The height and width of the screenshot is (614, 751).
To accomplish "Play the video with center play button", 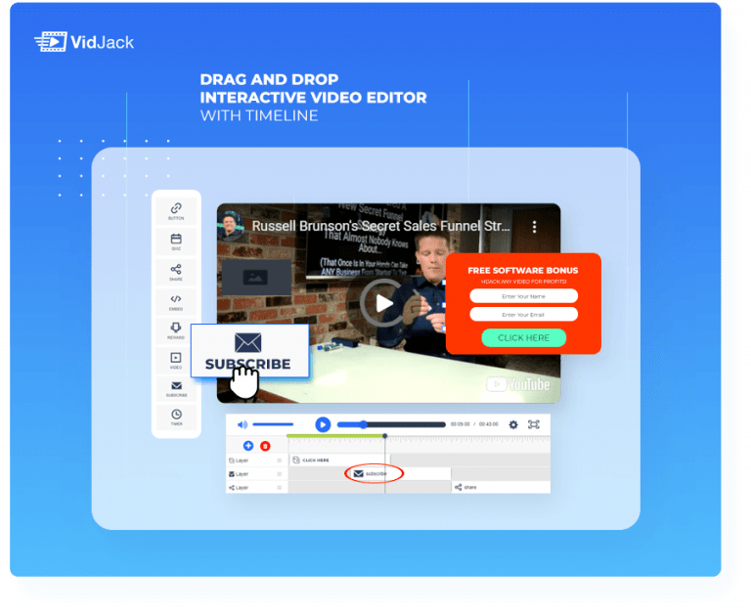I will [x=383, y=303].
